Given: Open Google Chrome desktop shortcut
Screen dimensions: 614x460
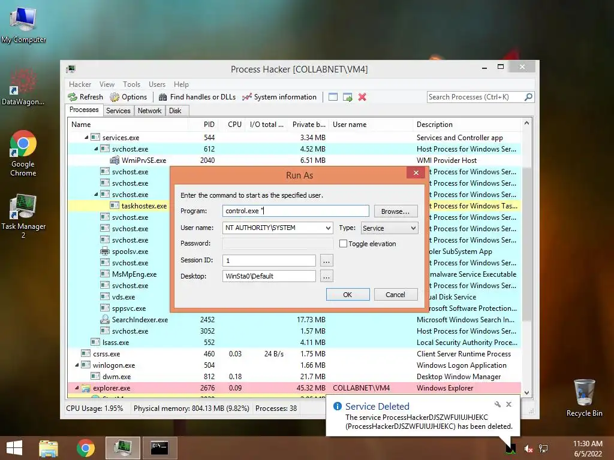Looking at the screenshot, I should 23,153.
